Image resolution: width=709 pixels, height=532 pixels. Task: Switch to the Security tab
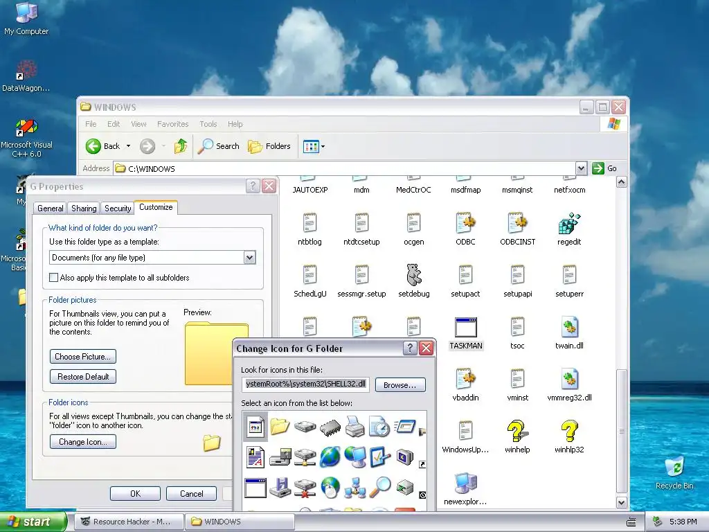(x=118, y=208)
